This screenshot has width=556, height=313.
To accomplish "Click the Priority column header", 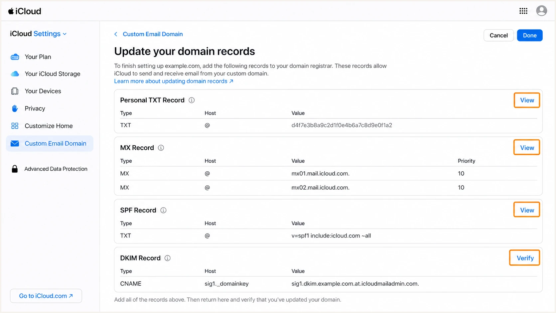I will pyautogui.click(x=466, y=161).
